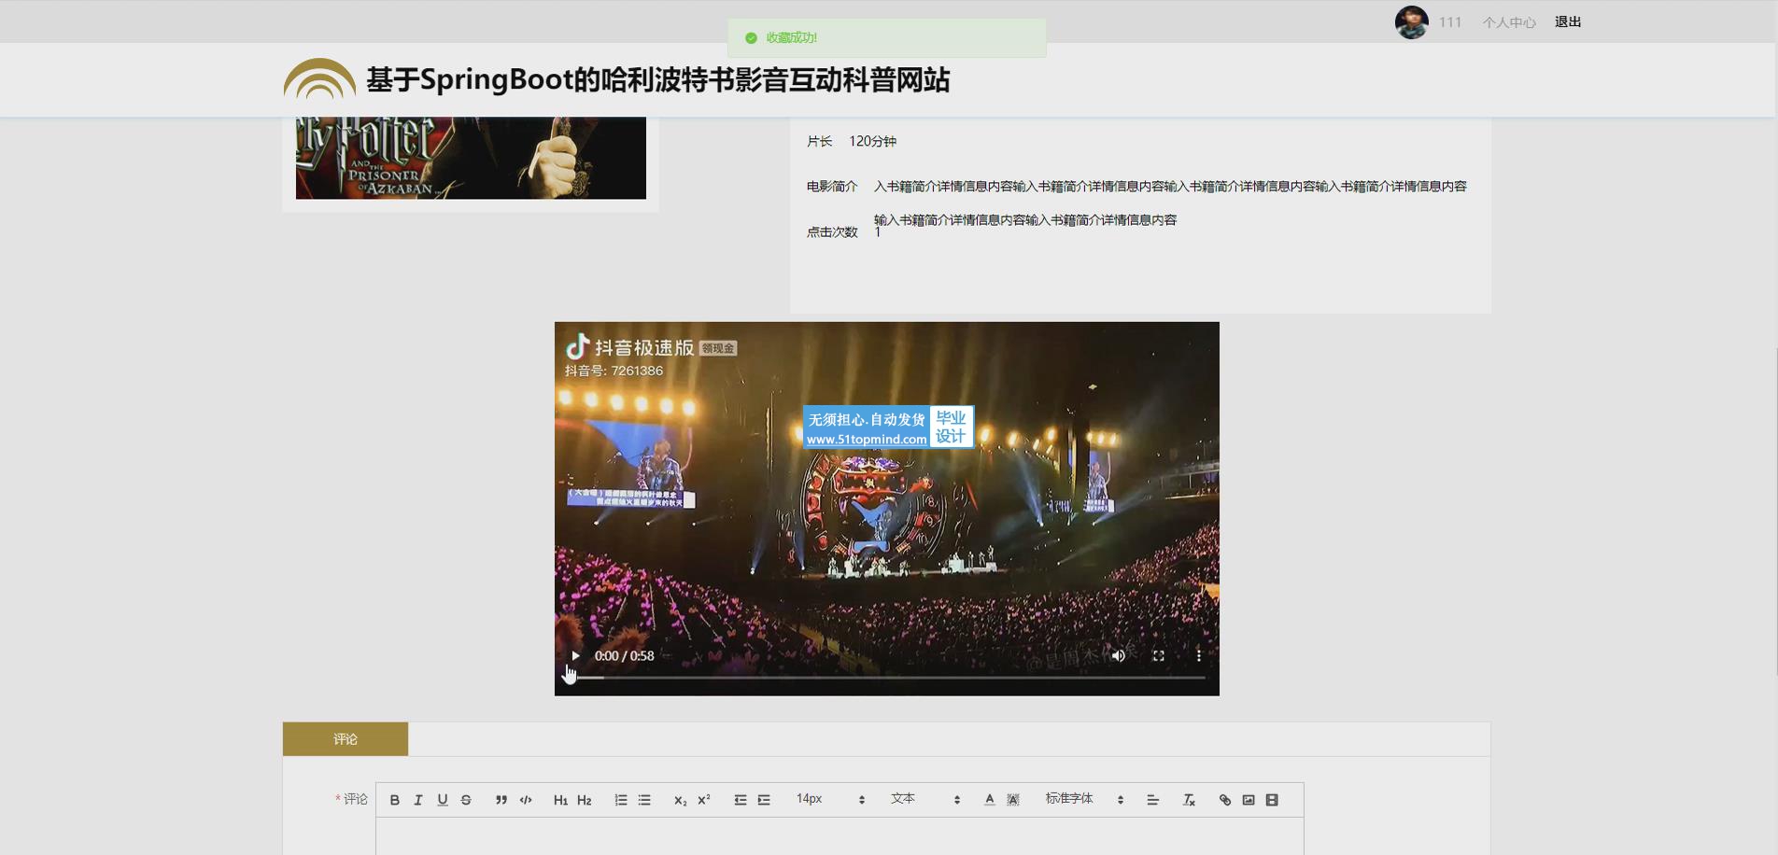The image size is (1778, 855).
Task: Toggle italic formatting in comment editor
Action: (x=418, y=800)
